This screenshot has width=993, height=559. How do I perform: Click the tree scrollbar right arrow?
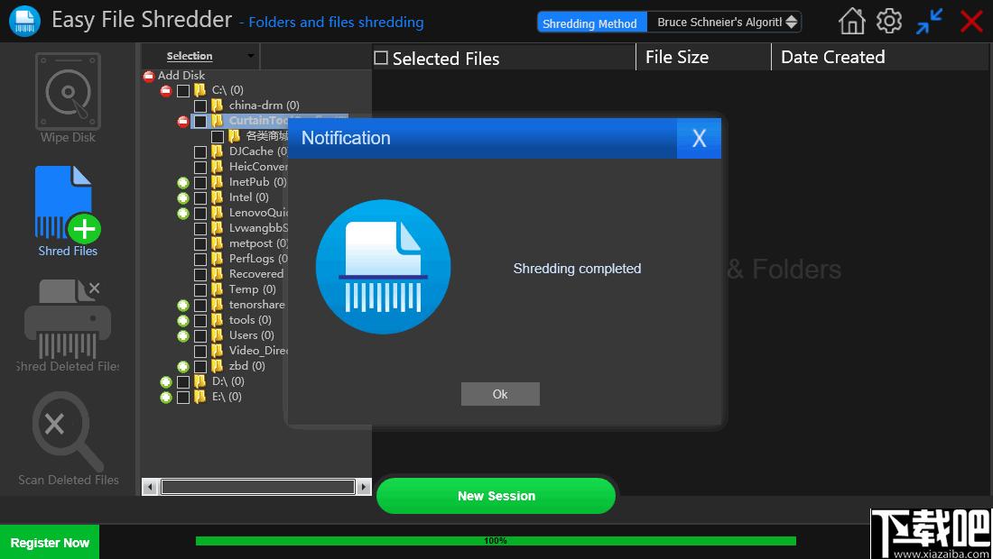pyautogui.click(x=364, y=487)
